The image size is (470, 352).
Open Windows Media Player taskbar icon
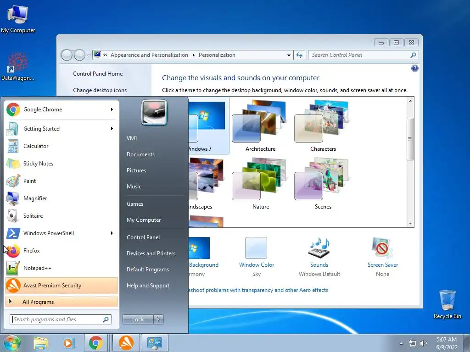click(x=68, y=343)
